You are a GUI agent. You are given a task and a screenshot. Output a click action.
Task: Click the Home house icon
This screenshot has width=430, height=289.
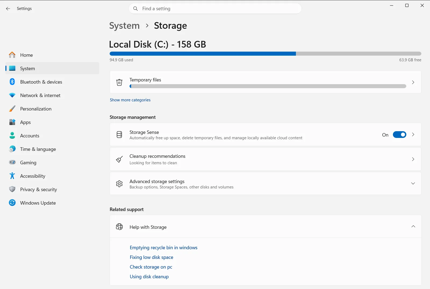point(12,55)
